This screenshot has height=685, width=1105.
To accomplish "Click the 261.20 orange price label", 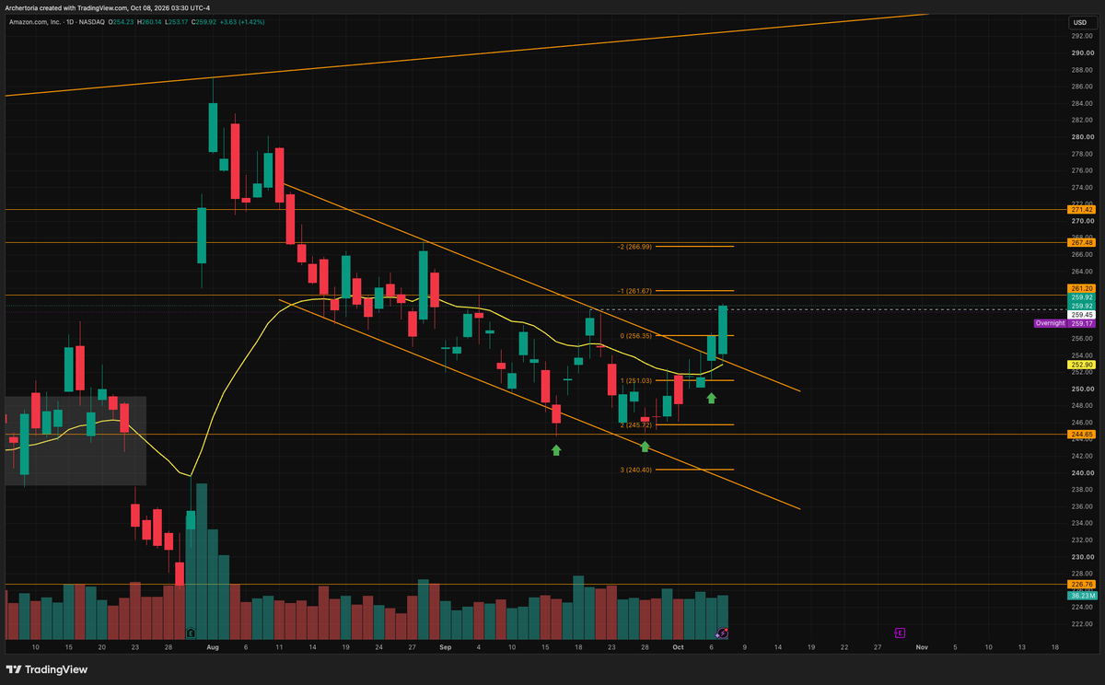I will point(1082,287).
